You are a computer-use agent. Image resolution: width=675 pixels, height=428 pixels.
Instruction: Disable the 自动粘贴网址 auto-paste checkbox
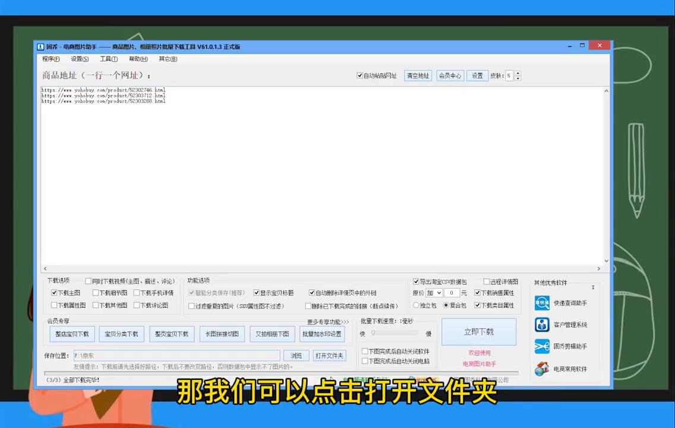360,75
